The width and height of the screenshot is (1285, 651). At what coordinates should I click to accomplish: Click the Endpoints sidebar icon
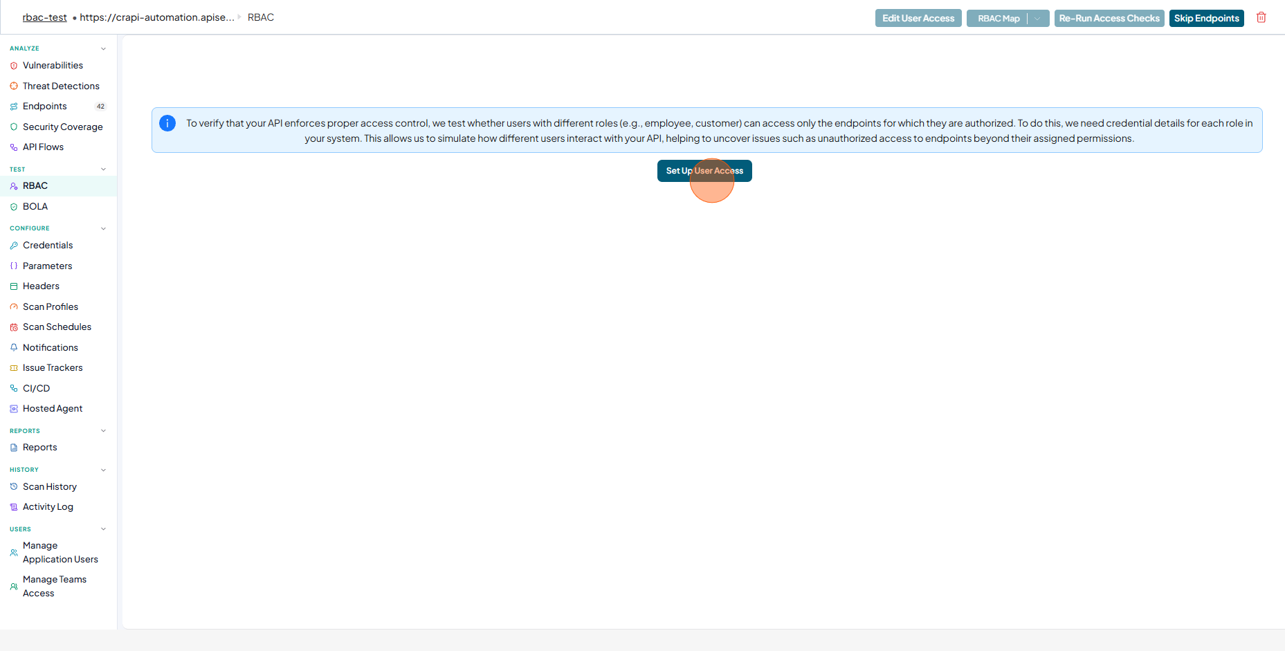click(14, 107)
